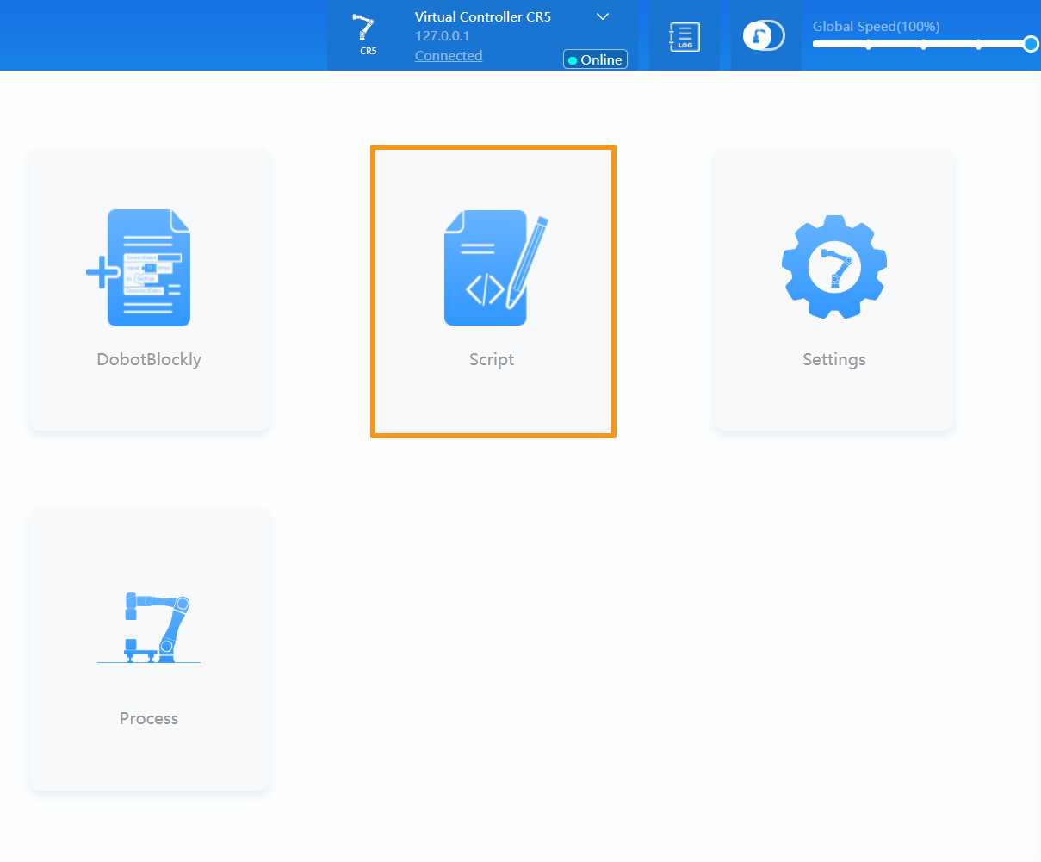Click the Connected link

coord(449,55)
